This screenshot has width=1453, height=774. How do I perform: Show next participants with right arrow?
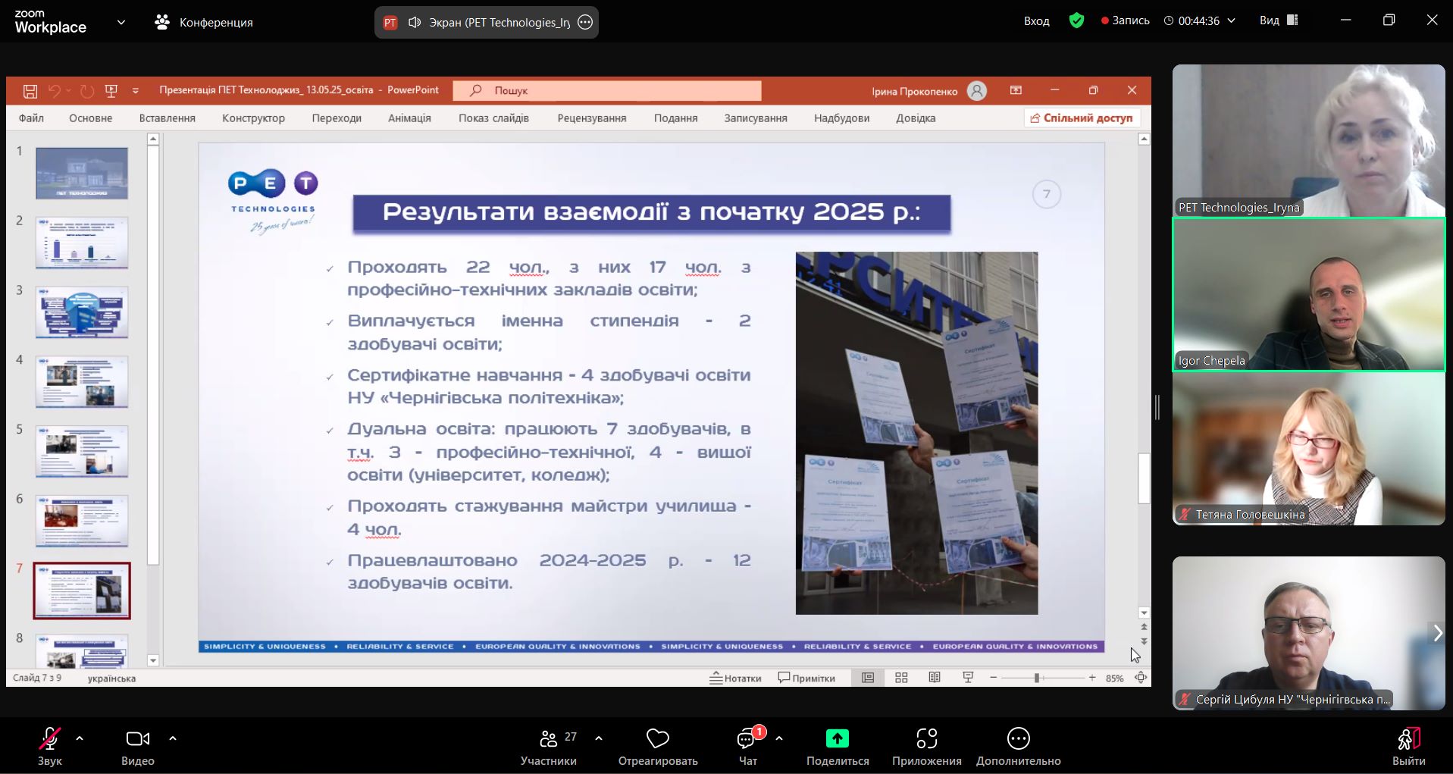[1437, 633]
